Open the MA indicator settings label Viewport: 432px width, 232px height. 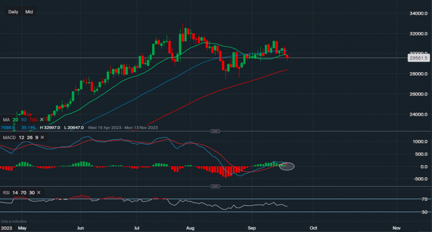pyautogui.click(x=6, y=119)
